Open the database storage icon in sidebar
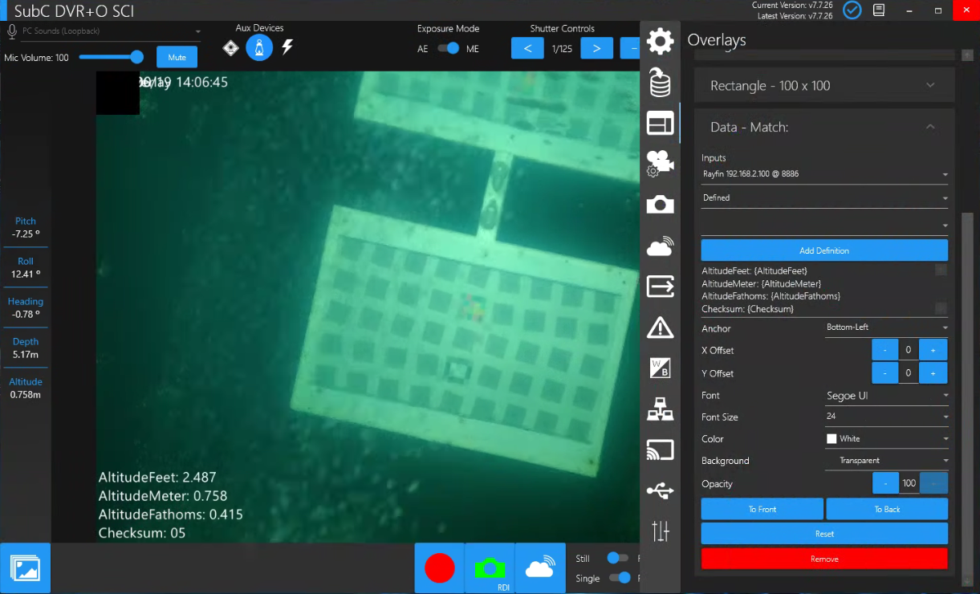The height and width of the screenshot is (594, 980). click(x=660, y=82)
